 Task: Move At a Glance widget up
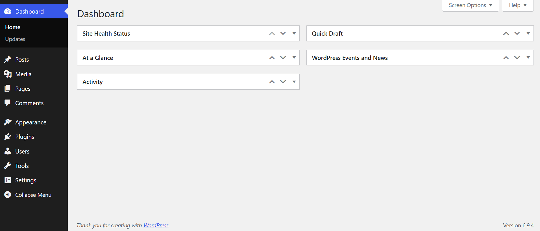272,58
